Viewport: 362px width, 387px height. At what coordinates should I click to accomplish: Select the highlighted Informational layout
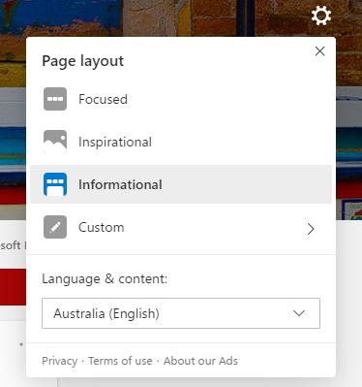click(x=181, y=184)
